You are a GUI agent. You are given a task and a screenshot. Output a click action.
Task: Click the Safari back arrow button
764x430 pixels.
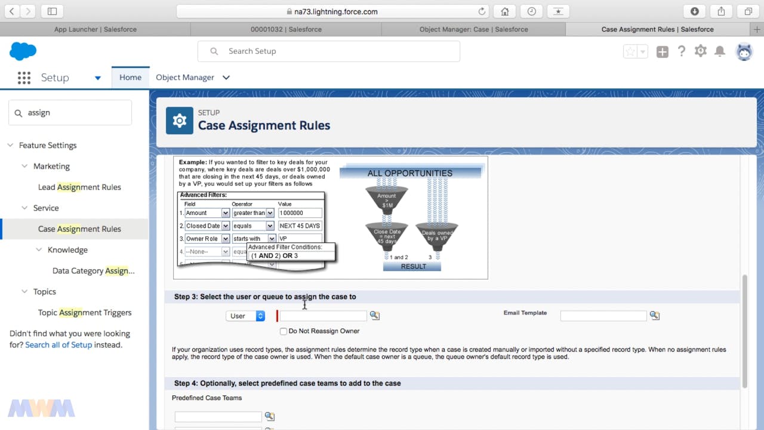coord(13,11)
